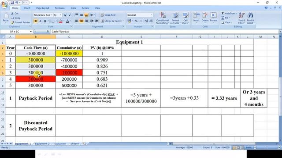Click Insert cells button

pos(196,18)
